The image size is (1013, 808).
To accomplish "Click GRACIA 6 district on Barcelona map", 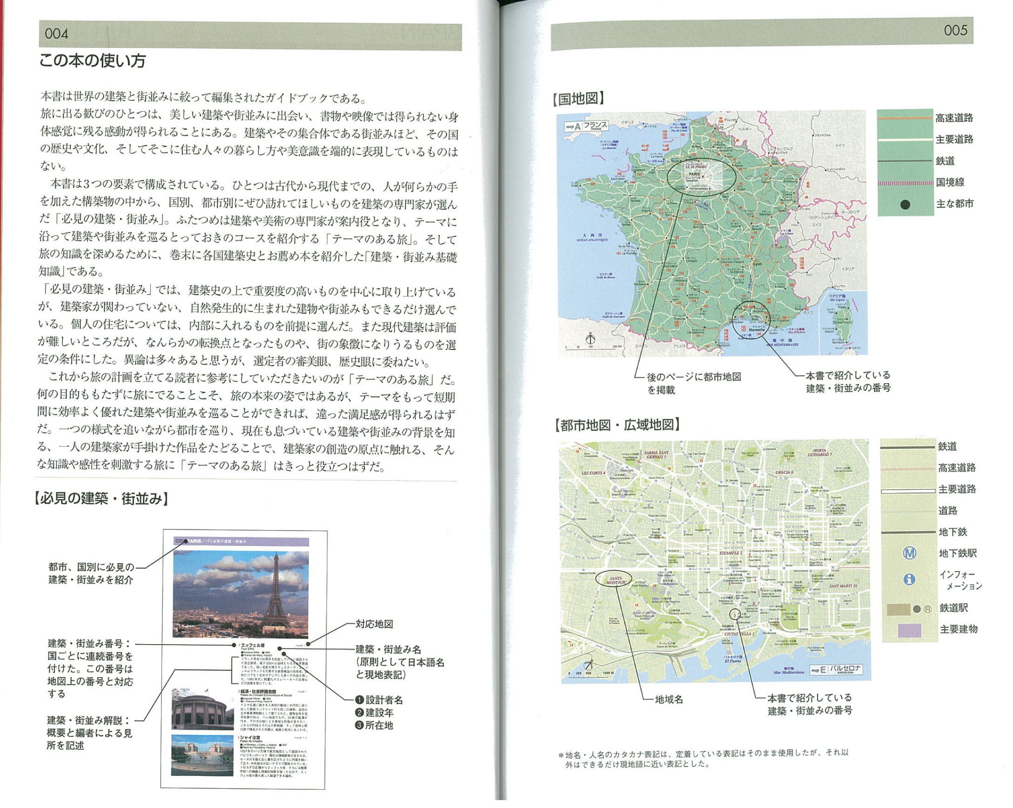I will coord(784,472).
